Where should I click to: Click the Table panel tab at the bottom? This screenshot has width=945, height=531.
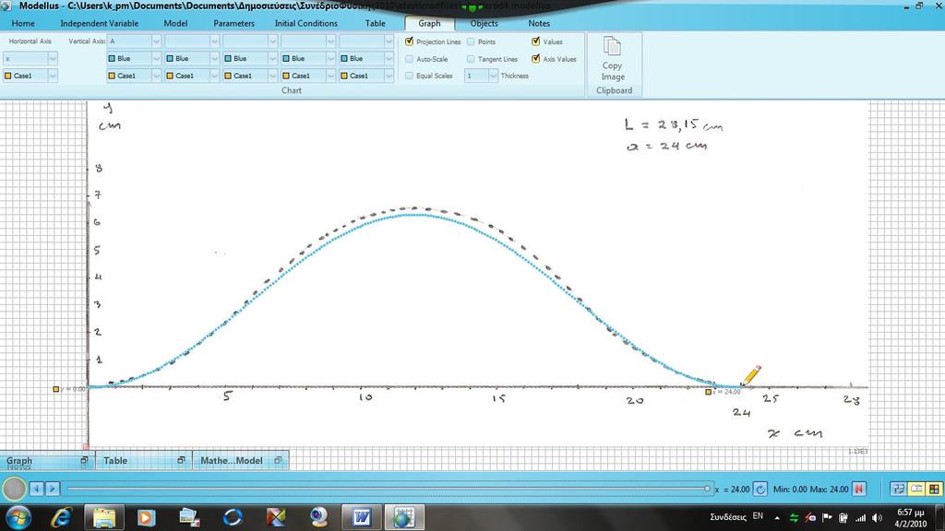143,461
